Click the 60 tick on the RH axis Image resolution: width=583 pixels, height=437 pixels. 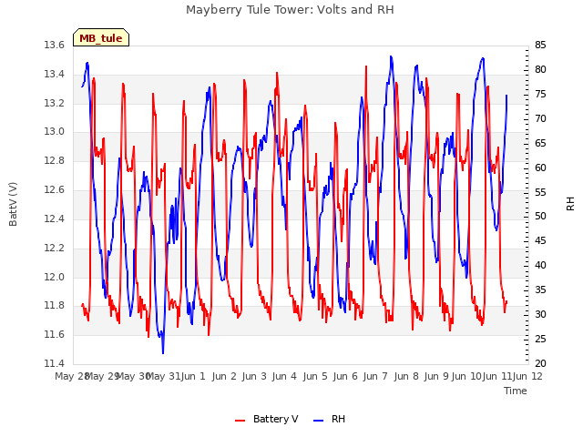click(540, 168)
